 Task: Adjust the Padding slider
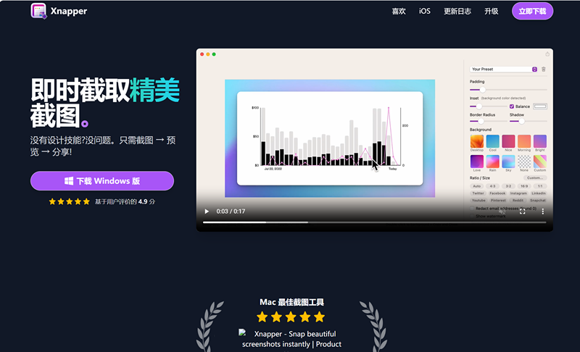508,90
